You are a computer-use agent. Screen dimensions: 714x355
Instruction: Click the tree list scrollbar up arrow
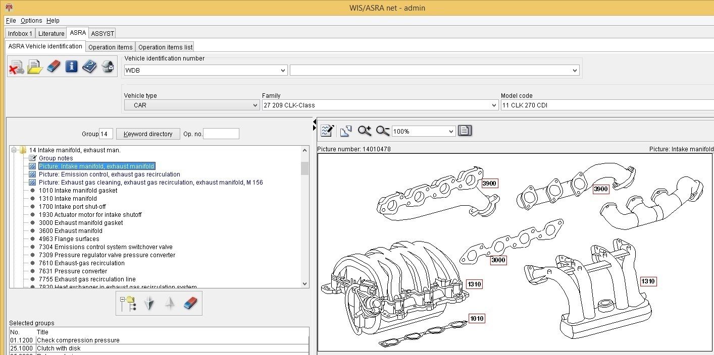point(304,150)
